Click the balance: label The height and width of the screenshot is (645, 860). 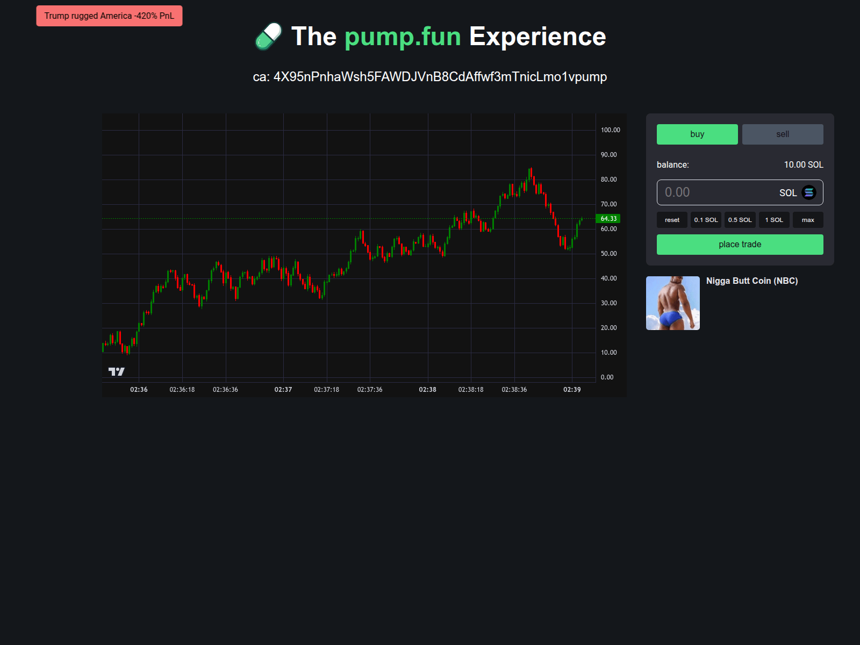[x=673, y=165]
